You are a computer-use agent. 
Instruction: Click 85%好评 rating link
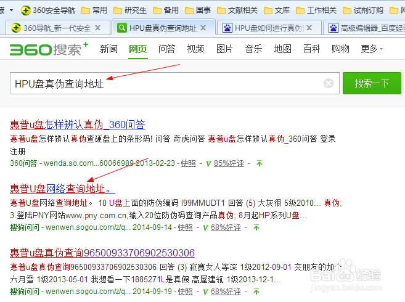tap(229, 163)
